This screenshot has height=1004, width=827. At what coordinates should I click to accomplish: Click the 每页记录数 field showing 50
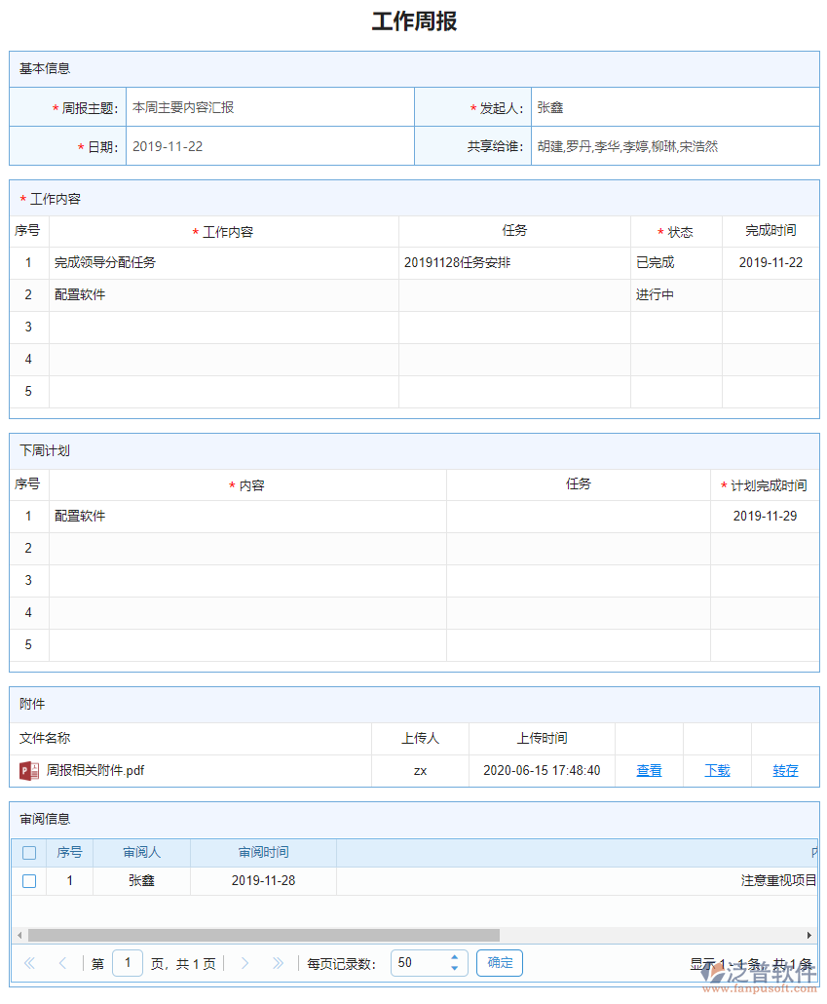[x=419, y=962]
